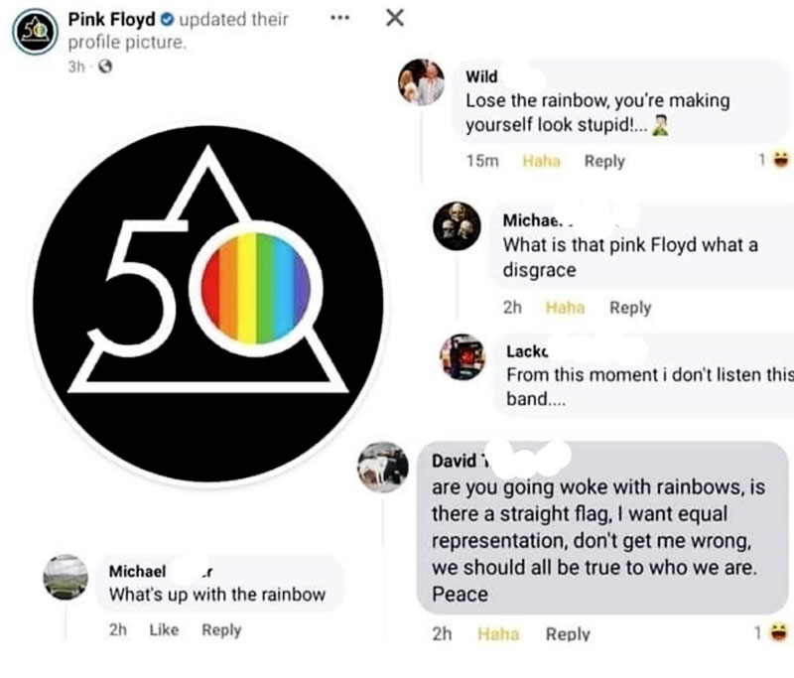Screen dimensions: 794x678
Task: Reply to David's 'straight flag' comment
Action: (567, 633)
